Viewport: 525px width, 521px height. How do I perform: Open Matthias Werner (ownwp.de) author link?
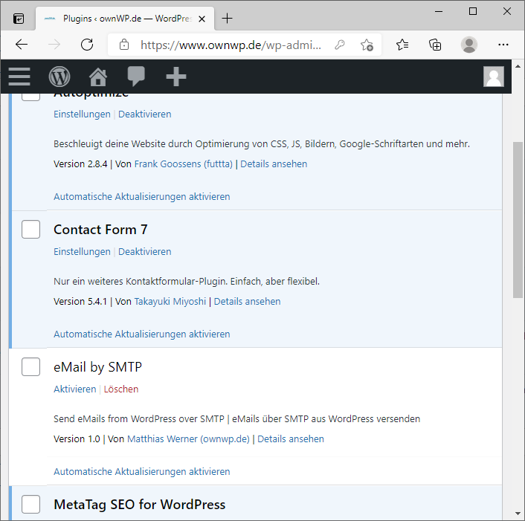tap(188, 439)
